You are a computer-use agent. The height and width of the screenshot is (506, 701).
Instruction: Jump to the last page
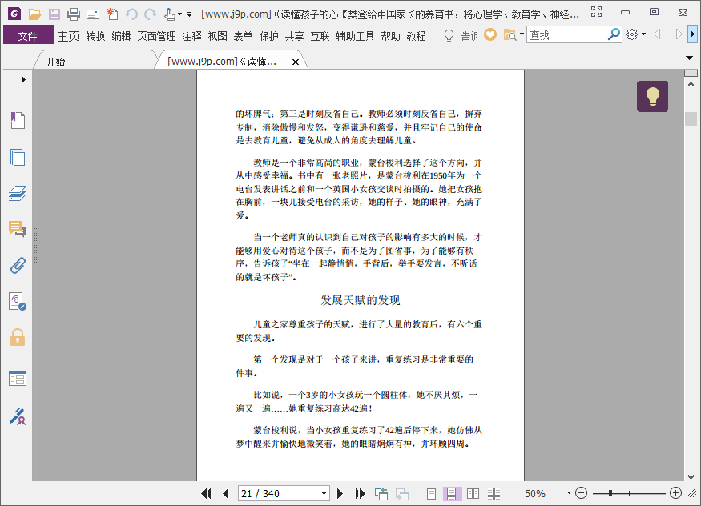tap(360, 493)
